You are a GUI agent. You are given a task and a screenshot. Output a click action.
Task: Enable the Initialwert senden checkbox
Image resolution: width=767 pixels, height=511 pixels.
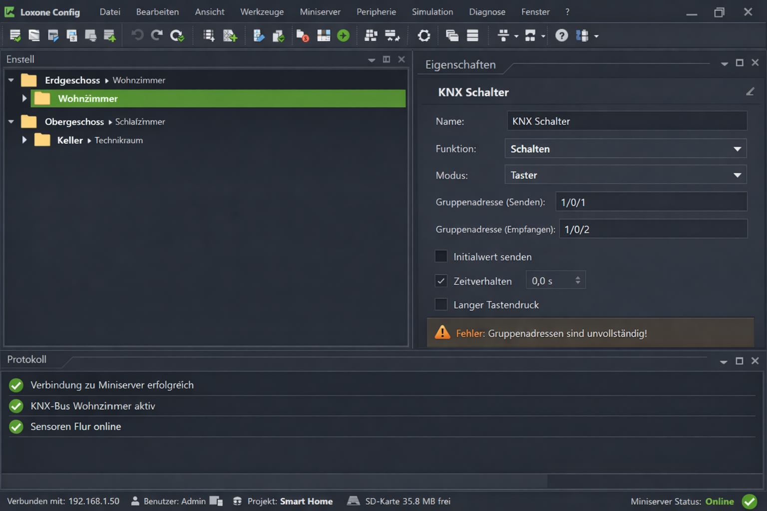click(441, 256)
